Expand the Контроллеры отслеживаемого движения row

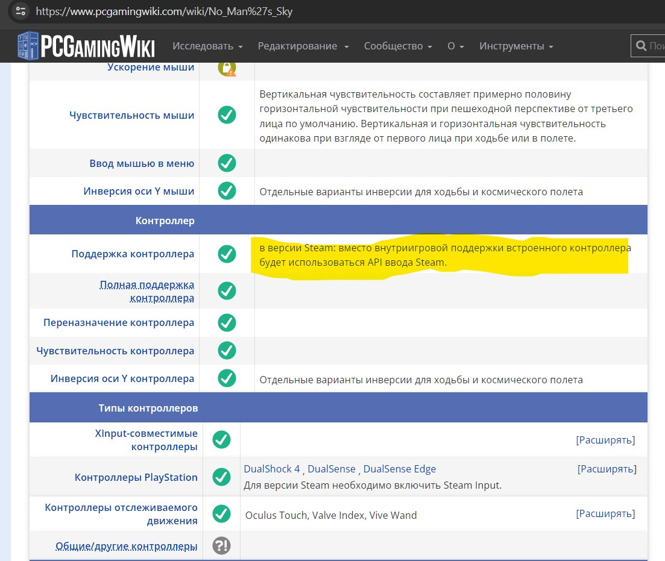(605, 513)
